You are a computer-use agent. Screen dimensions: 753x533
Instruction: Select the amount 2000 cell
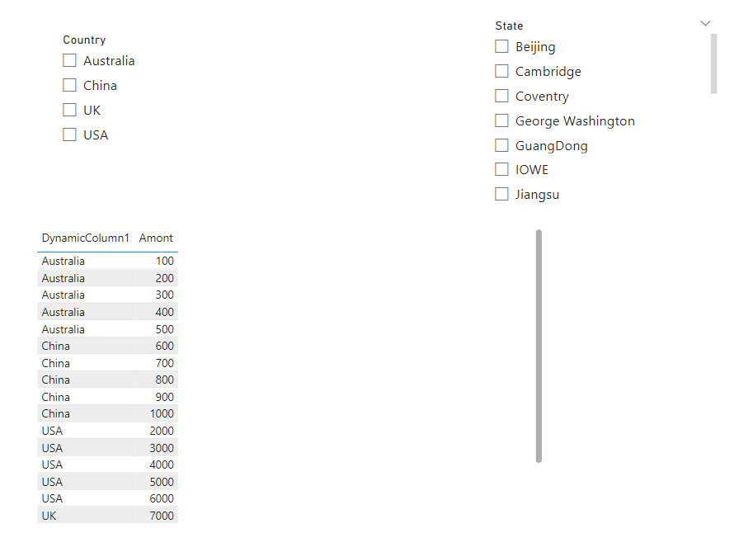pos(162,432)
